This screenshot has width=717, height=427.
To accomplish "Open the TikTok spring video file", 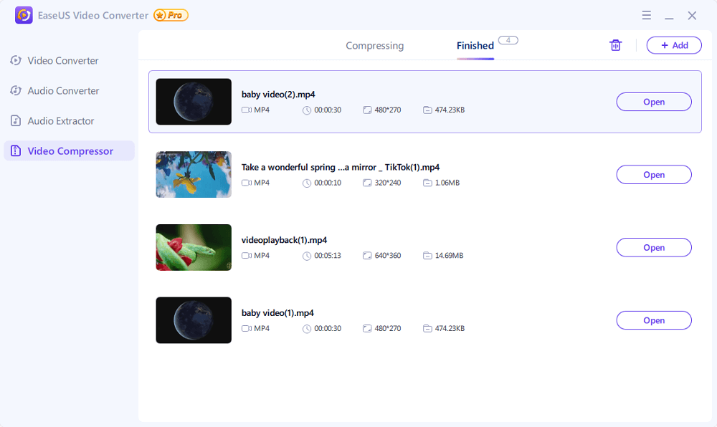I will pos(653,175).
